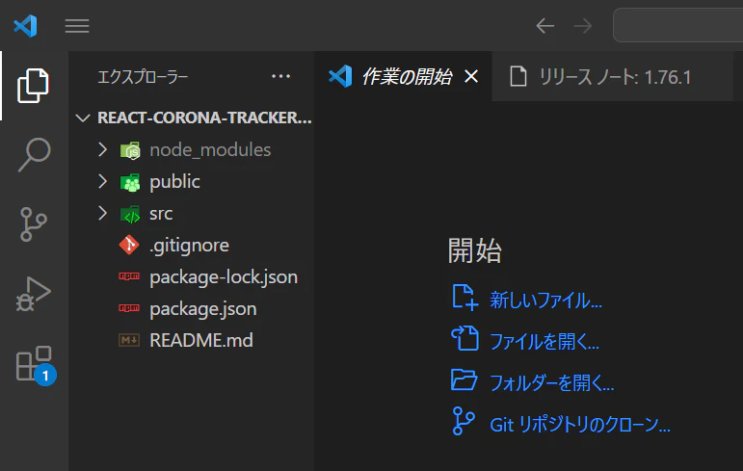Go back with the left arrow
The width and height of the screenshot is (743, 471).
[544, 26]
